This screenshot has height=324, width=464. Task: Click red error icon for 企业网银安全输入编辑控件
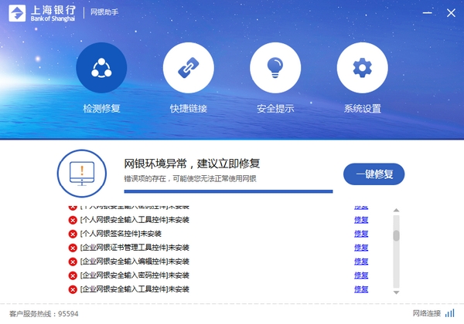73,262
